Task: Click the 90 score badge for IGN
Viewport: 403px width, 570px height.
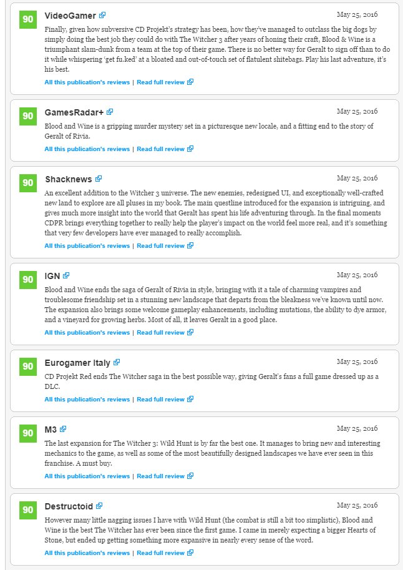Action: (x=28, y=280)
